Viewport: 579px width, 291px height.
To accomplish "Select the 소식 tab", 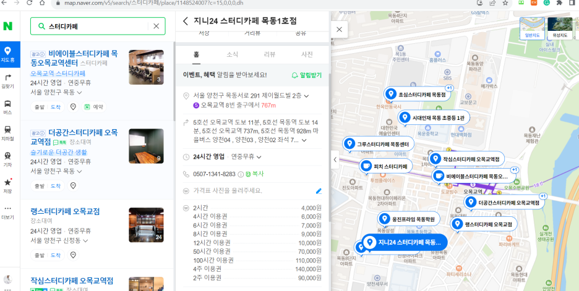I will (x=232, y=54).
